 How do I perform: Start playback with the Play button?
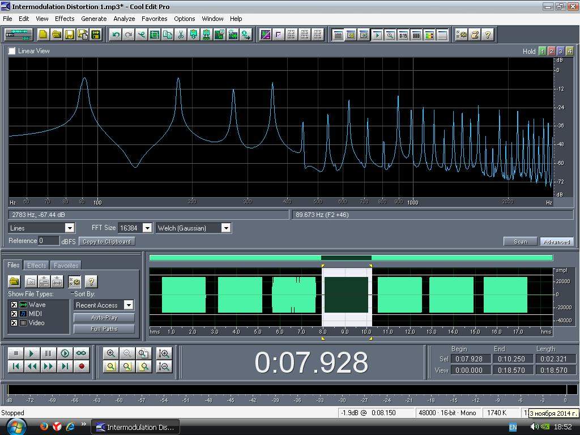(32, 353)
